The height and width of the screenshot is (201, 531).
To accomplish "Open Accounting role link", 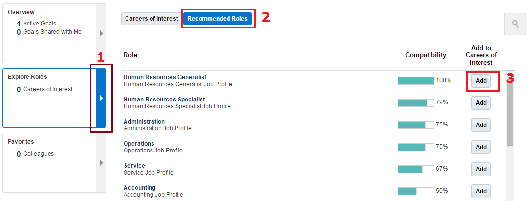I will click(x=140, y=187).
